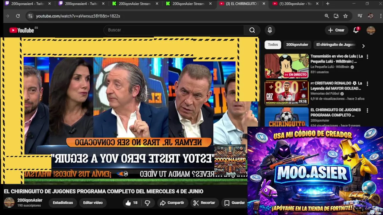Show more filter chips with right arrow
This screenshot has width=383, height=215.
(363, 46)
